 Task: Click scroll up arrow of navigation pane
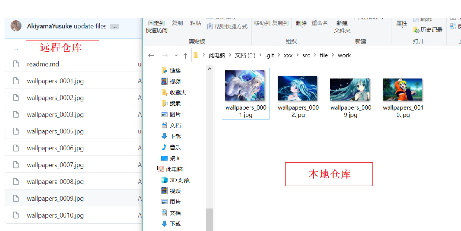[x=210, y=69]
